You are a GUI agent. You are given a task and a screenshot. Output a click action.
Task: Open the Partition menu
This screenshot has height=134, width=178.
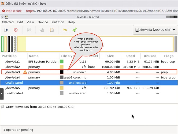pos(58,22)
